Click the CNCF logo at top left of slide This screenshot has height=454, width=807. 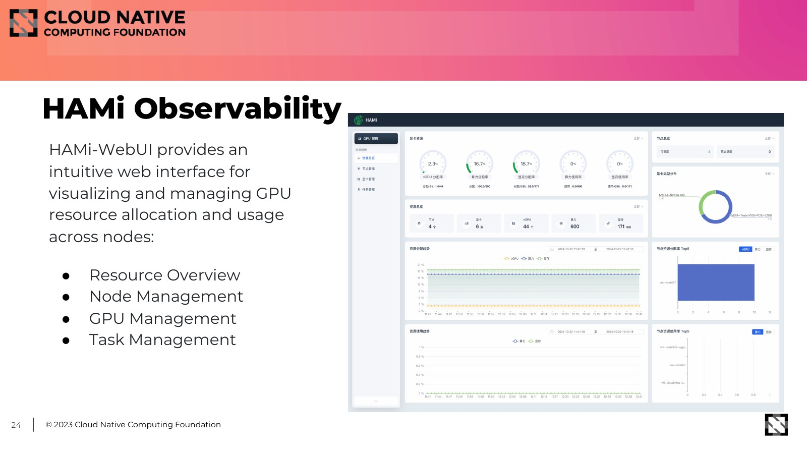coord(97,23)
